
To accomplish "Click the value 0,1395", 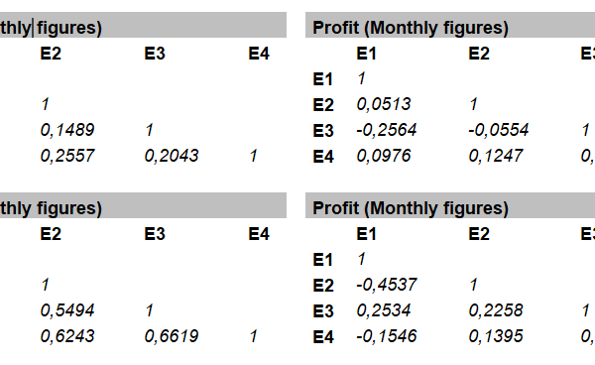I will pyautogui.click(x=496, y=336).
